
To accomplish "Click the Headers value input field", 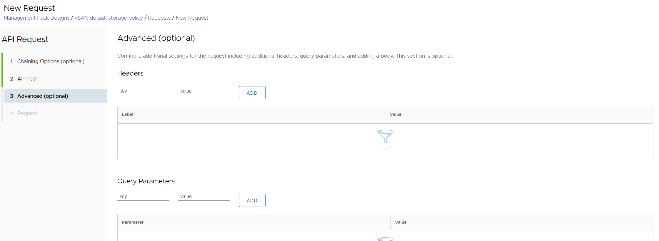I will click(x=204, y=91).
